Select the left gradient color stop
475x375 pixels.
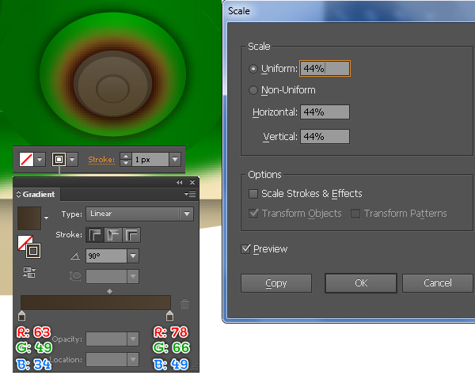coord(21,316)
